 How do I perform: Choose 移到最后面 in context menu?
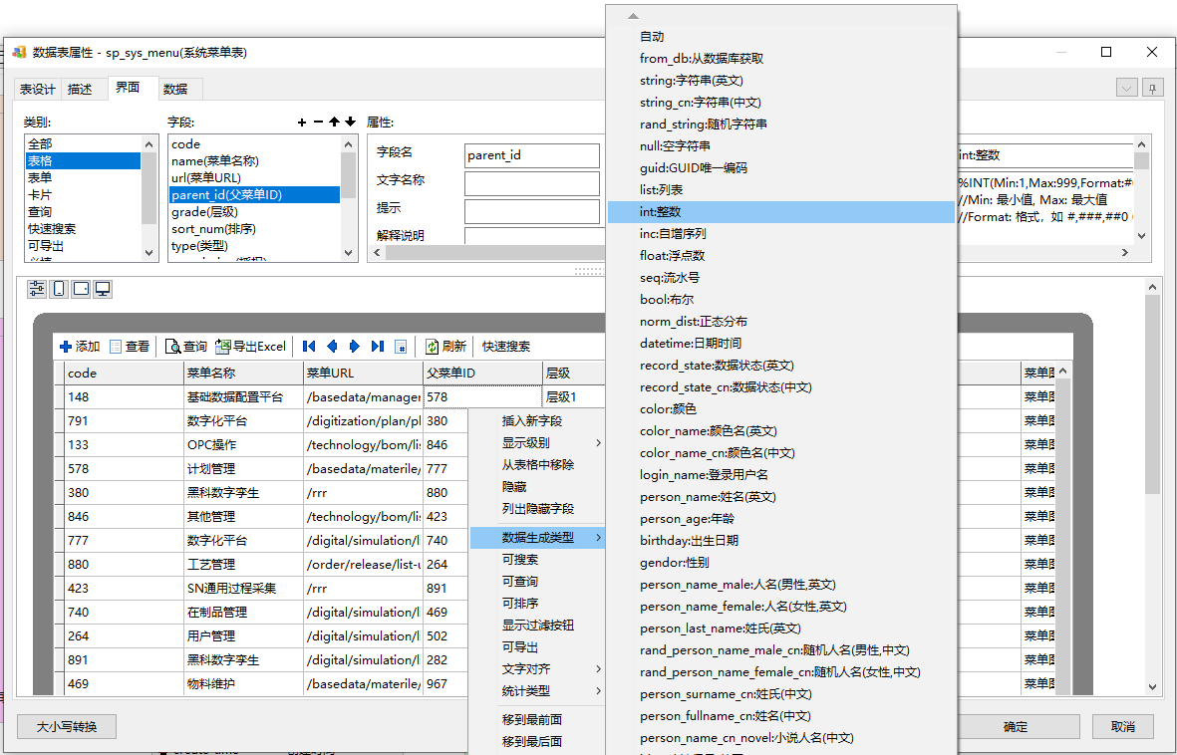[537, 741]
